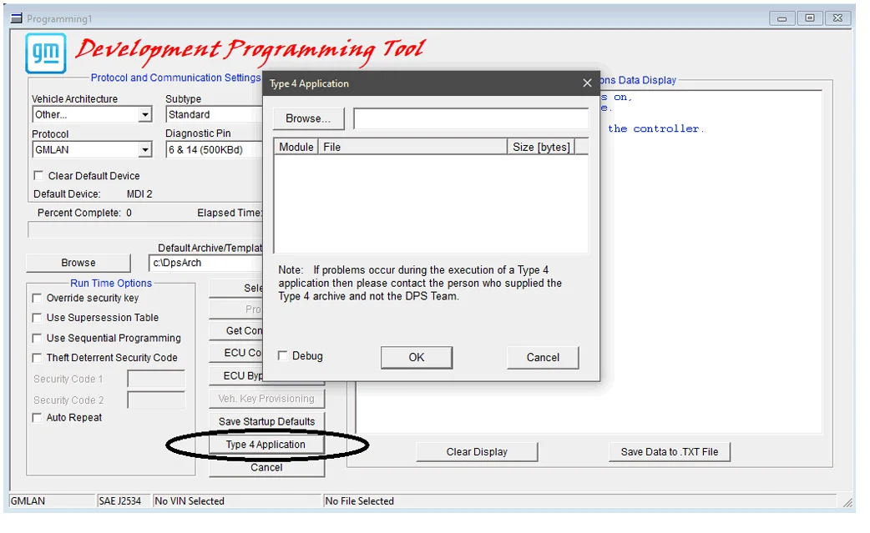Click the Browse button for archive path
The width and height of the screenshot is (870, 533).
coord(78,263)
